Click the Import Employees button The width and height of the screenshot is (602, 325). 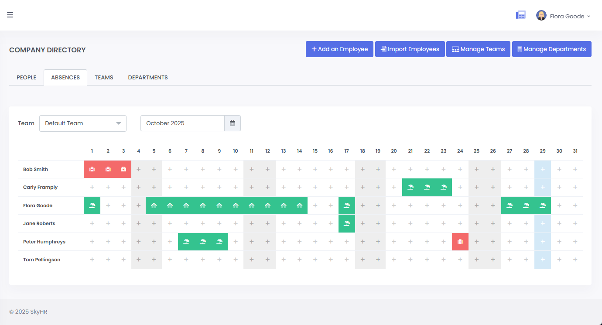[410, 49]
